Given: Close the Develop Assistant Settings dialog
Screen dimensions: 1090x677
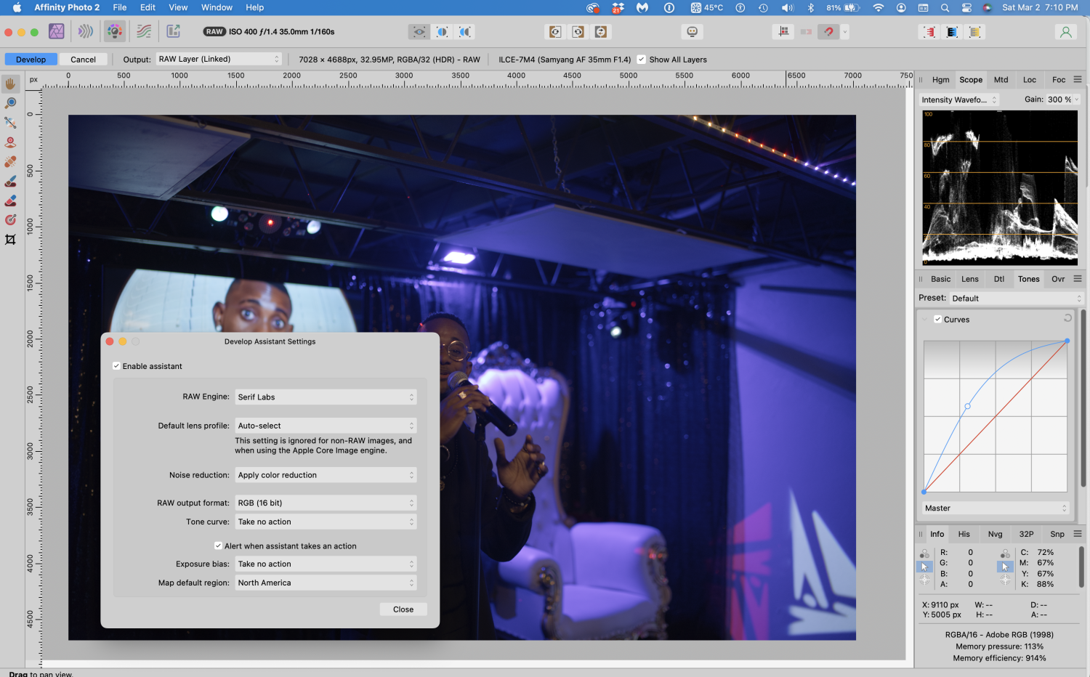Looking at the screenshot, I should pos(403,609).
